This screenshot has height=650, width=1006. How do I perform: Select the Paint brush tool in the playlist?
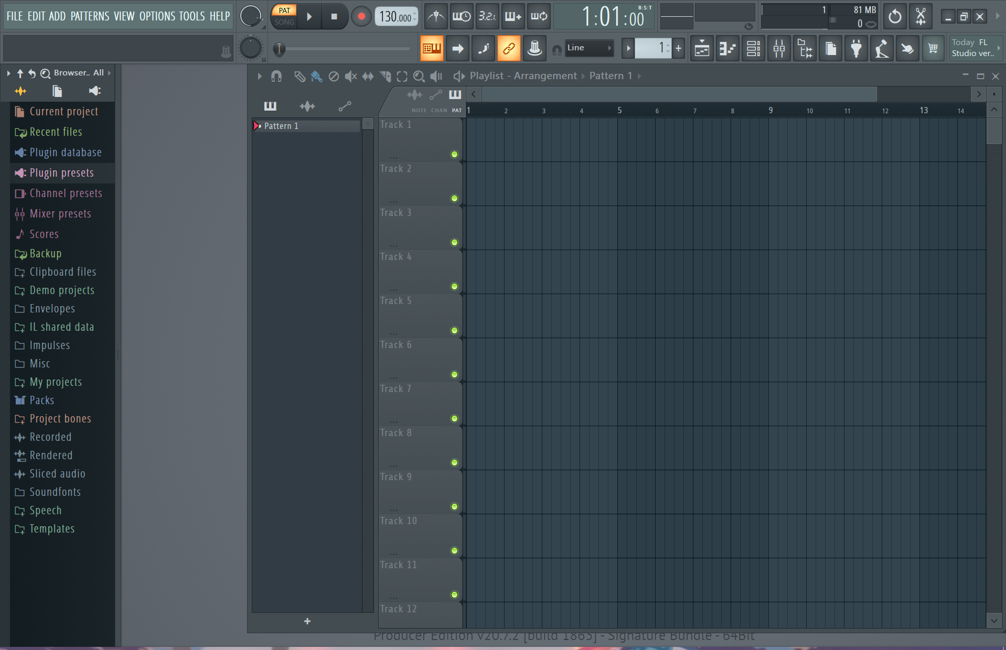(316, 77)
